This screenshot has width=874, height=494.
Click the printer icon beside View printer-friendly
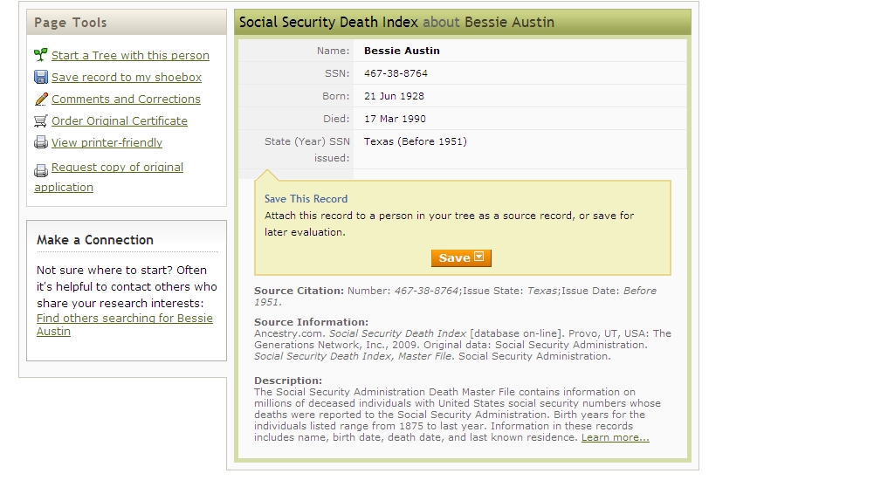[40, 143]
